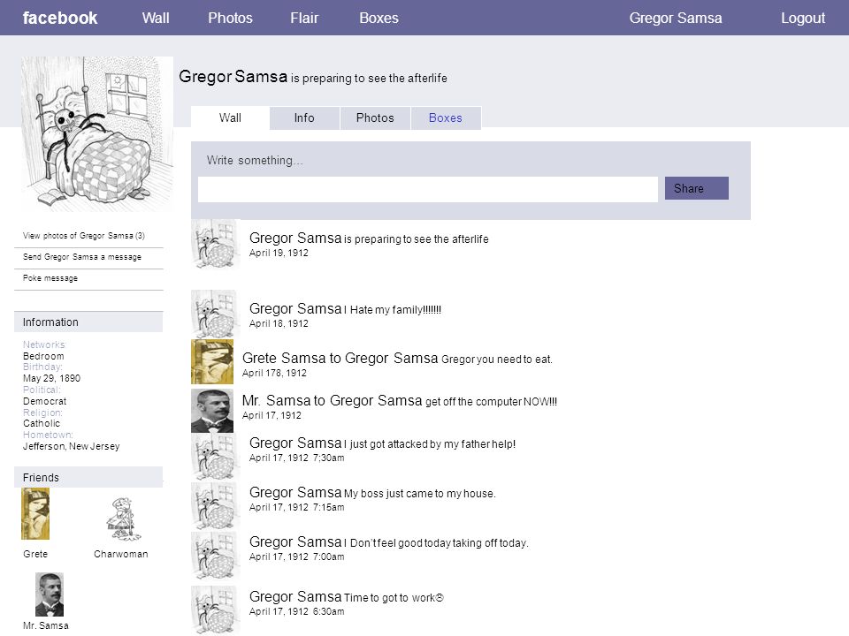Click timestamp 'April 17, 1912 6:30am'
The height and width of the screenshot is (636, 849).
point(296,611)
